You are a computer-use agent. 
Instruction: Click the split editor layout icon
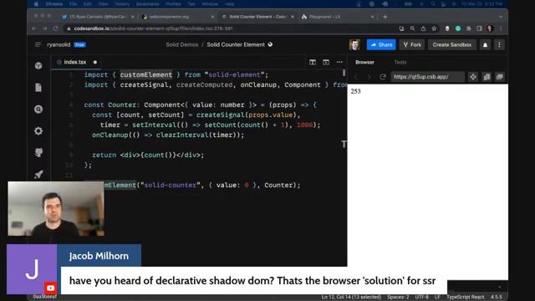click(313, 62)
